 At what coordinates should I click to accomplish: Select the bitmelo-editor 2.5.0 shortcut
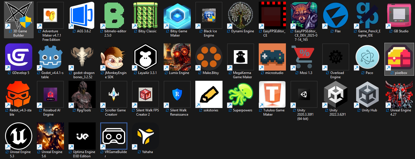[114, 15]
